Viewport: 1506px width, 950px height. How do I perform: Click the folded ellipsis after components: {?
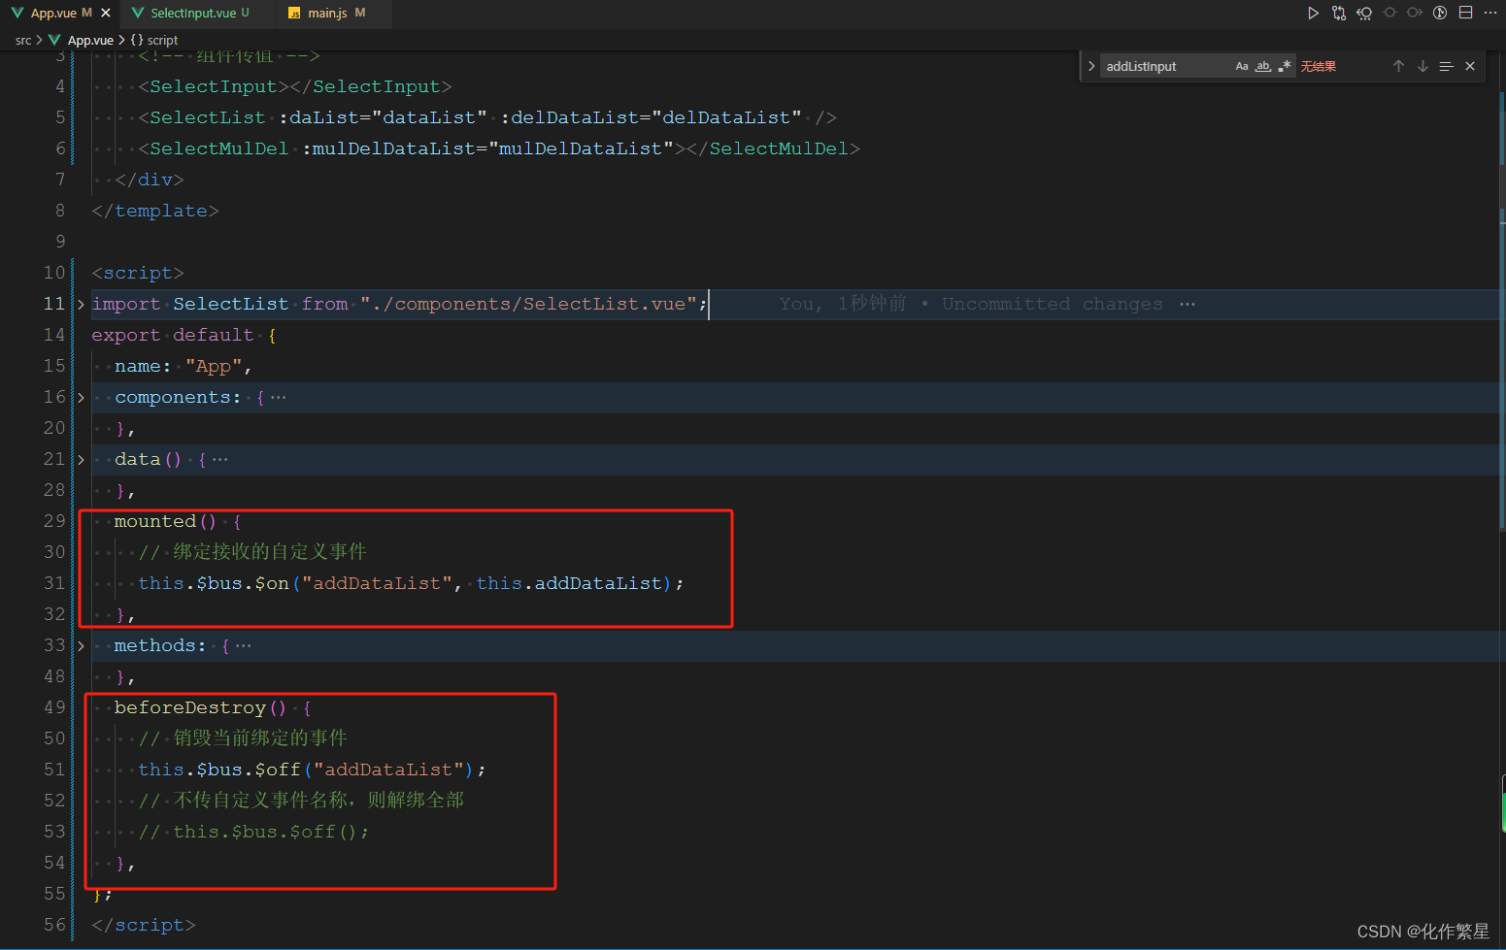point(279,397)
